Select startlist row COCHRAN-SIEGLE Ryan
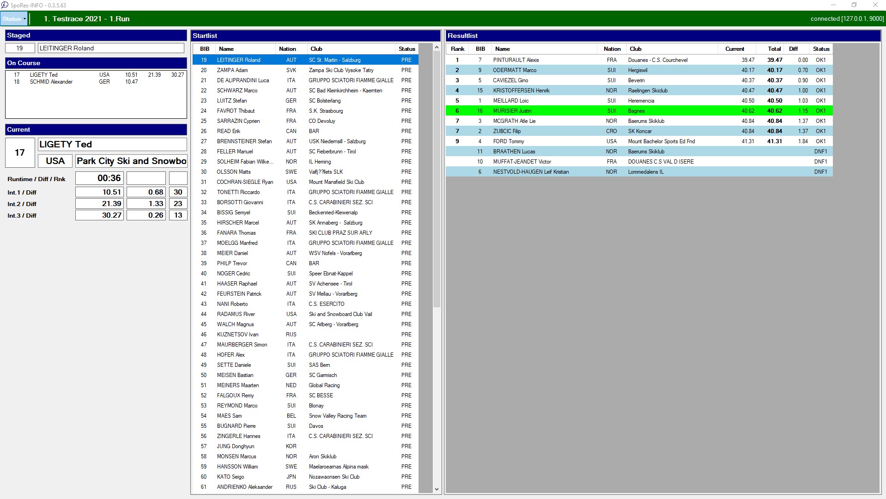 [305, 182]
